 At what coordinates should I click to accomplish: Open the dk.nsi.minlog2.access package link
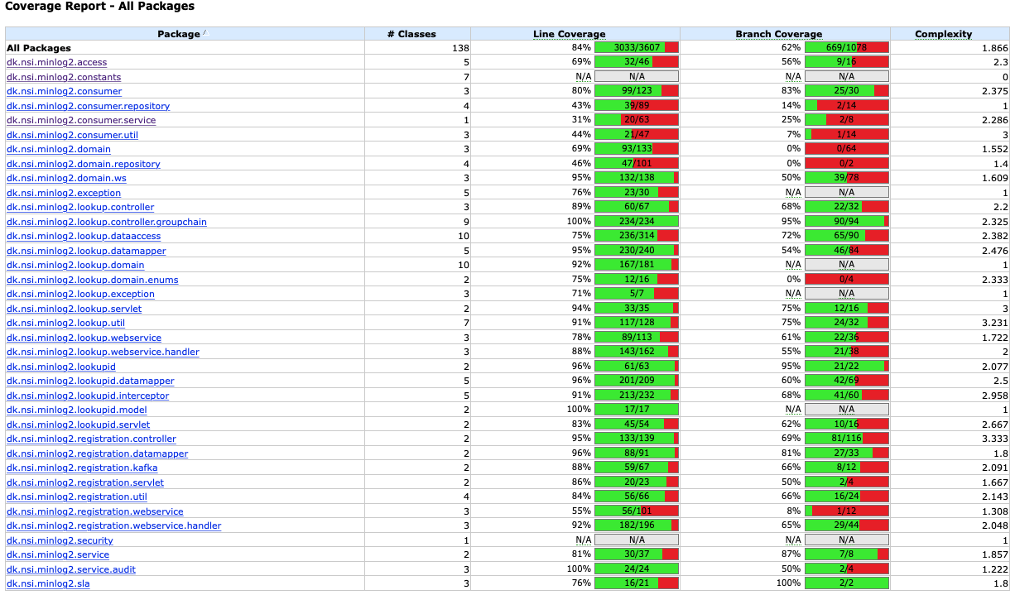(x=56, y=62)
